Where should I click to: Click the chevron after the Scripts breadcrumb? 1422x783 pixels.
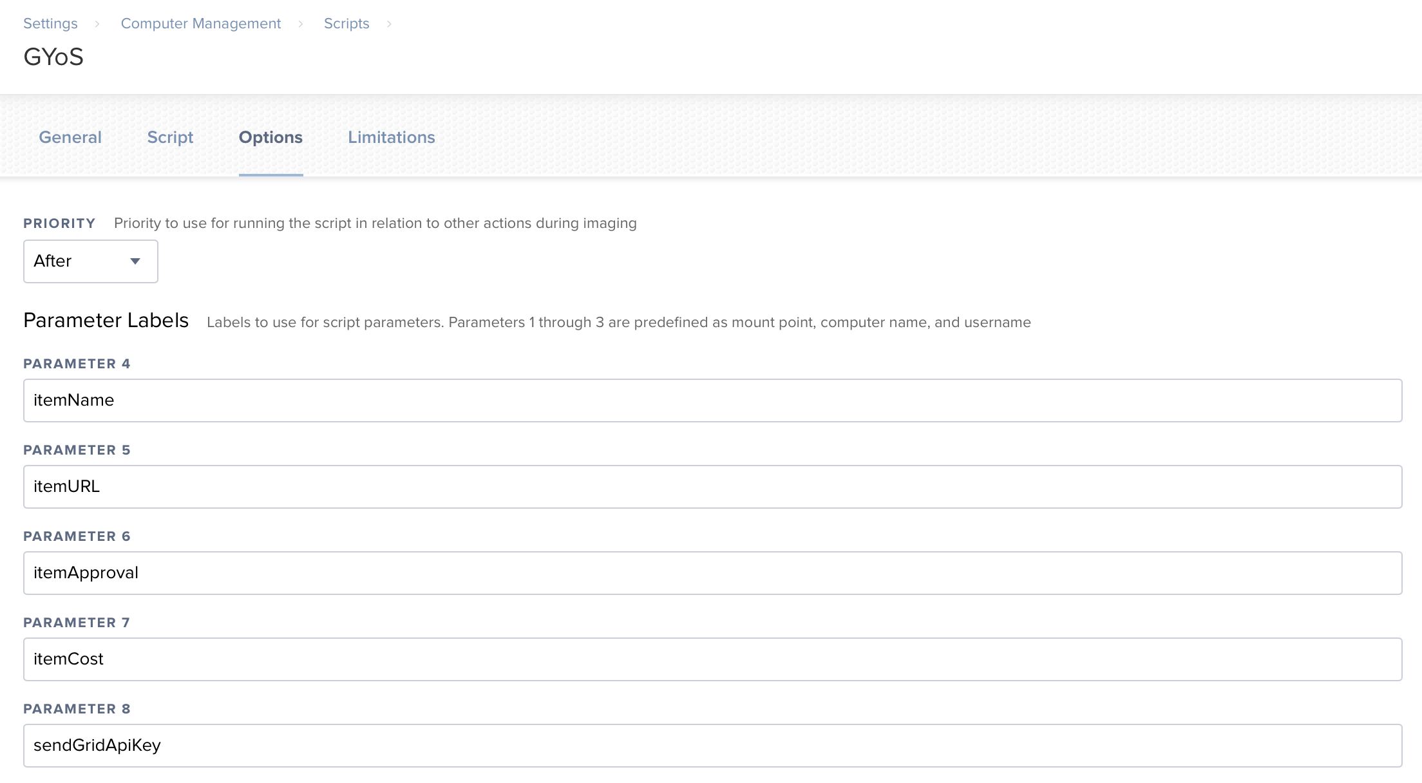389,24
